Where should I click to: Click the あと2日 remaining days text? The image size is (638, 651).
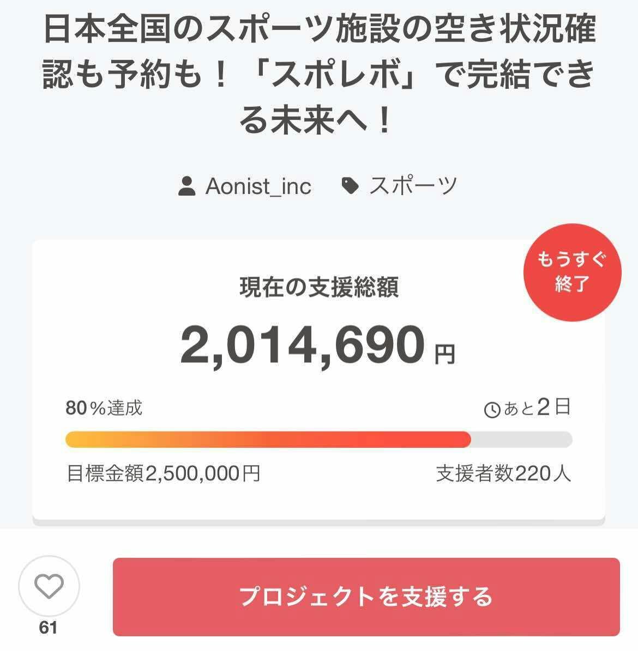pos(537,407)
